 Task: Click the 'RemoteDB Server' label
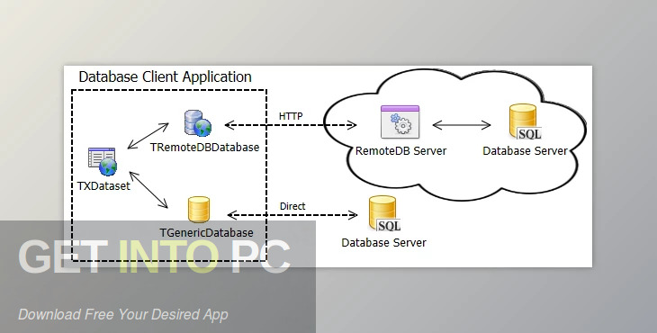(401, 151)
